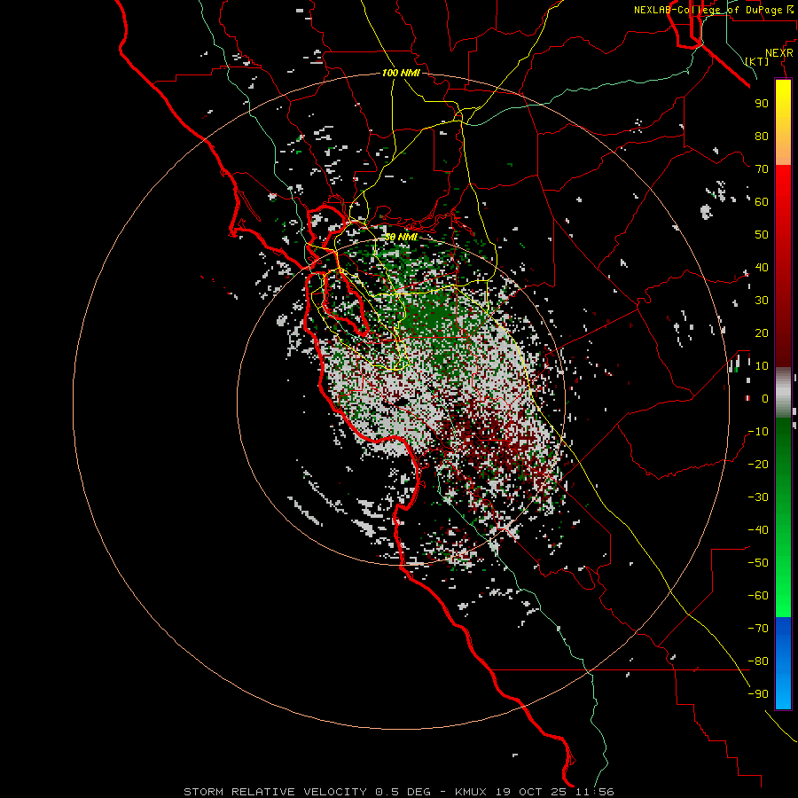Click the "50 NMI" range ring label
Viewport: 798px width, 798px height.
click(x=401, y=237)
